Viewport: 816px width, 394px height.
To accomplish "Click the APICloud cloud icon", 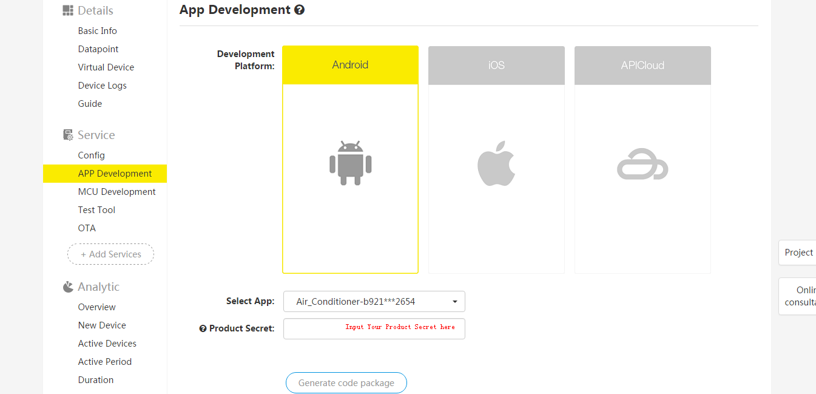I will pyautogui.click(x=642, y=165).
